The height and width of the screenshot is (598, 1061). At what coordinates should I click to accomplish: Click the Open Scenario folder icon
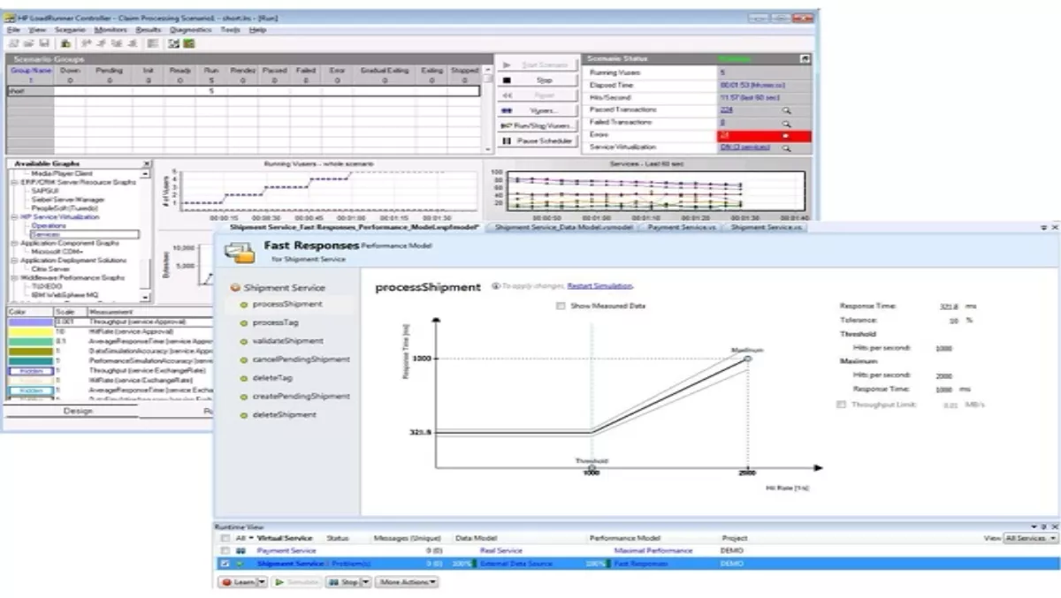click(29, 42)
